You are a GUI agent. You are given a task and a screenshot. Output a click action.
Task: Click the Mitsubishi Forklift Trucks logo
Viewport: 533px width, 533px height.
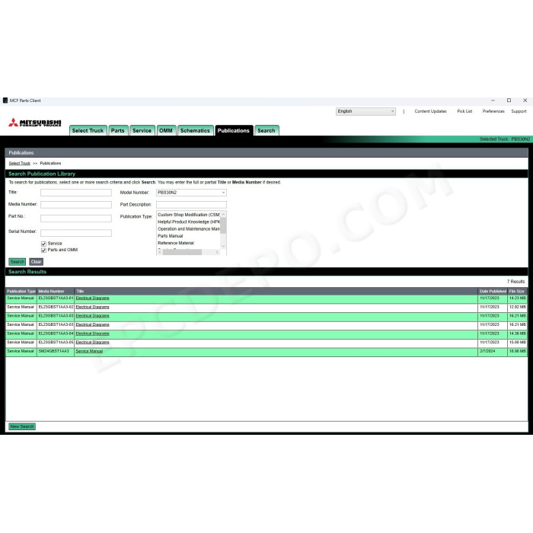click(x=35, y=123)
